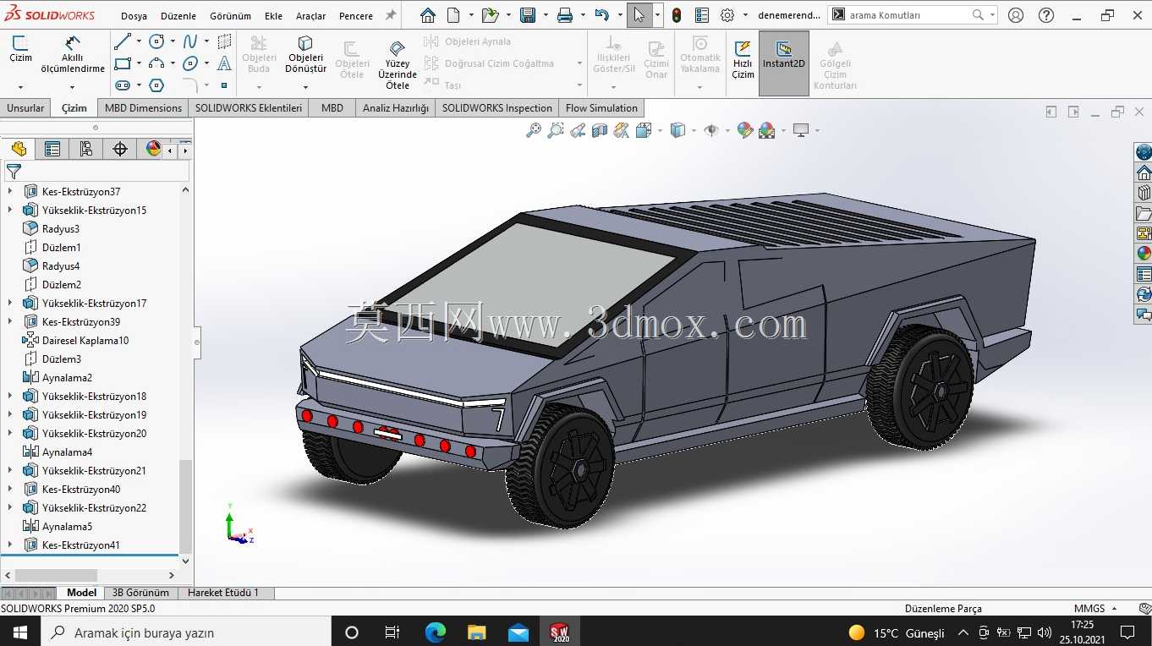Open the Araçlar menu
Viewport: 1152px width, 646px height.
click(310, 16)
